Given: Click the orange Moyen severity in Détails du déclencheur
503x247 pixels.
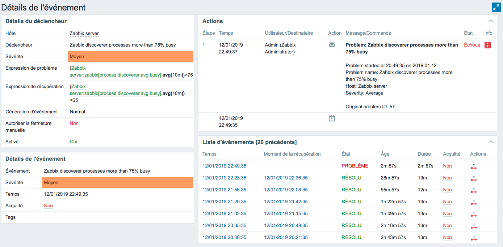Looking at the screenshot, I should click(x=130, y=57).
